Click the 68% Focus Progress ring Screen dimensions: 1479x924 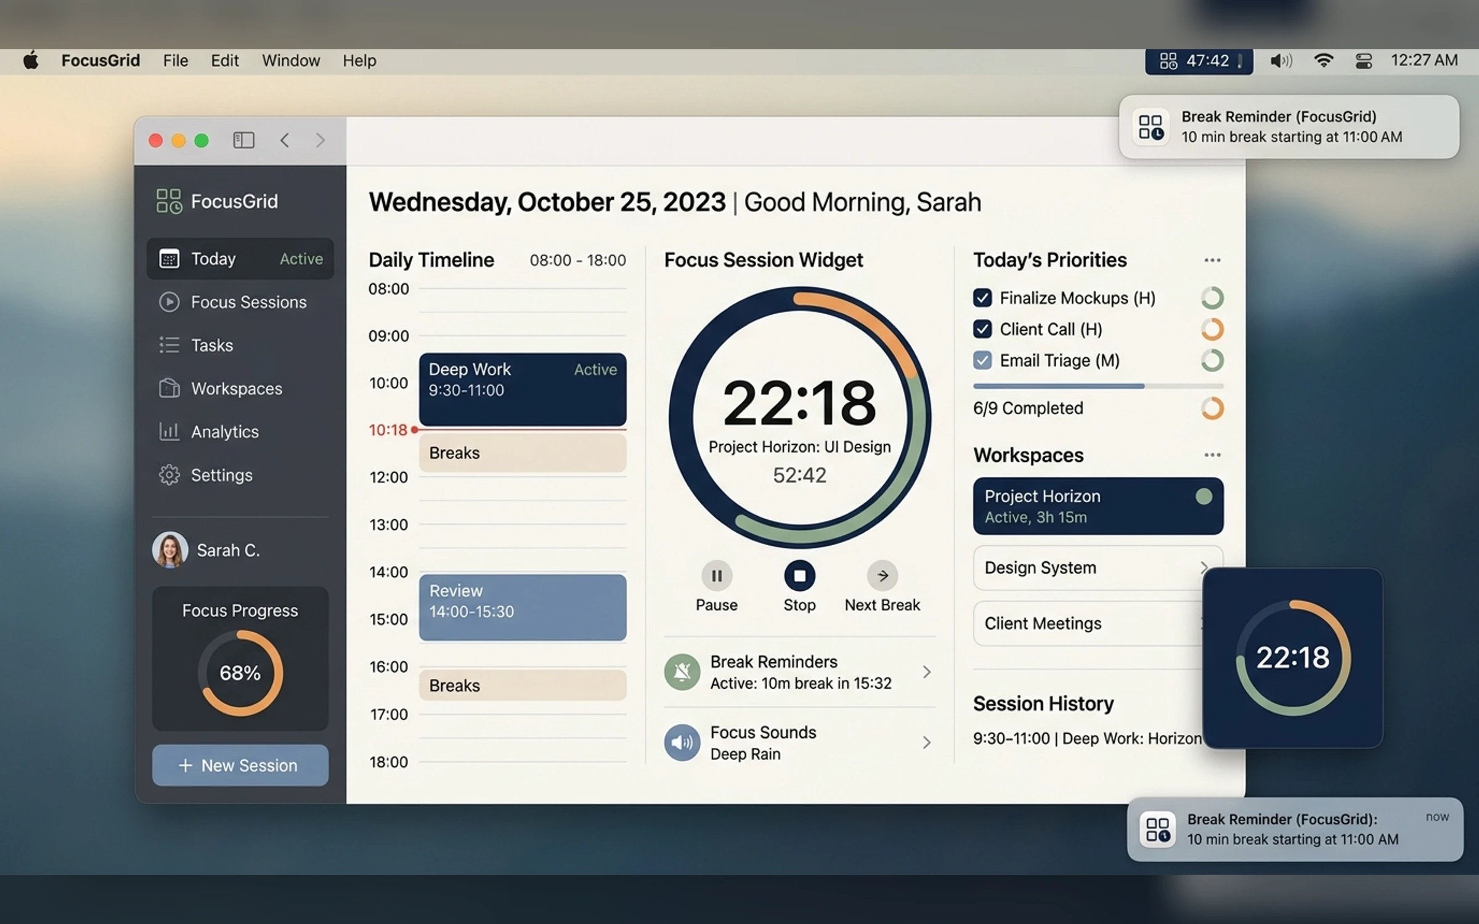click(x=240, y=673)
